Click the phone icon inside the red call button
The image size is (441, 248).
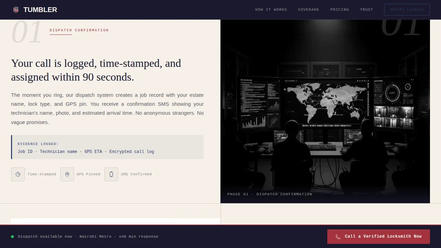(x=338, y=237)
